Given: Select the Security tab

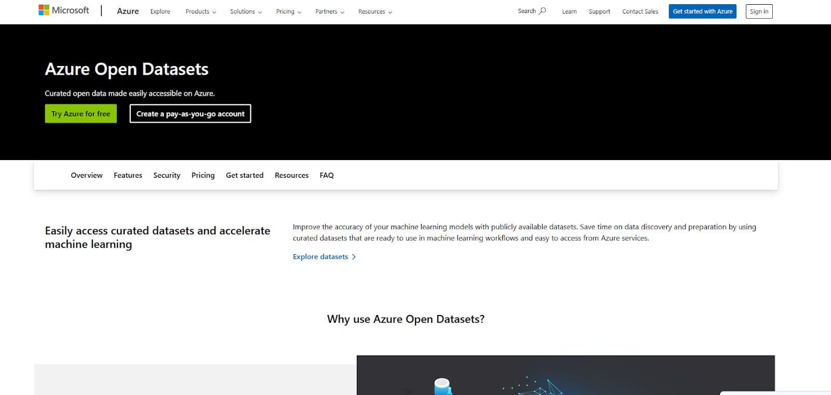Looking at the screenshot, I should pos(167,175).
